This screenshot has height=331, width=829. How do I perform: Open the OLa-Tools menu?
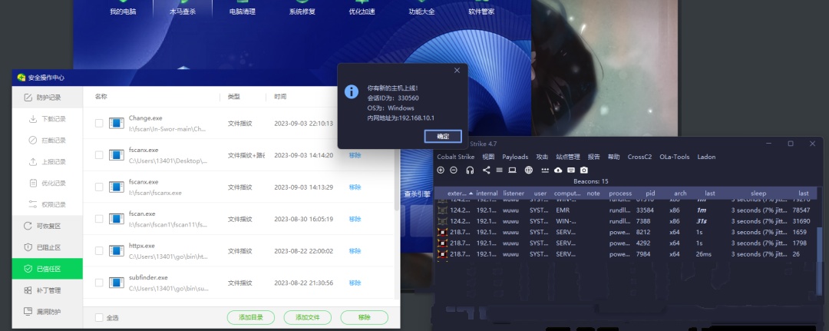[x=675, y=157]
